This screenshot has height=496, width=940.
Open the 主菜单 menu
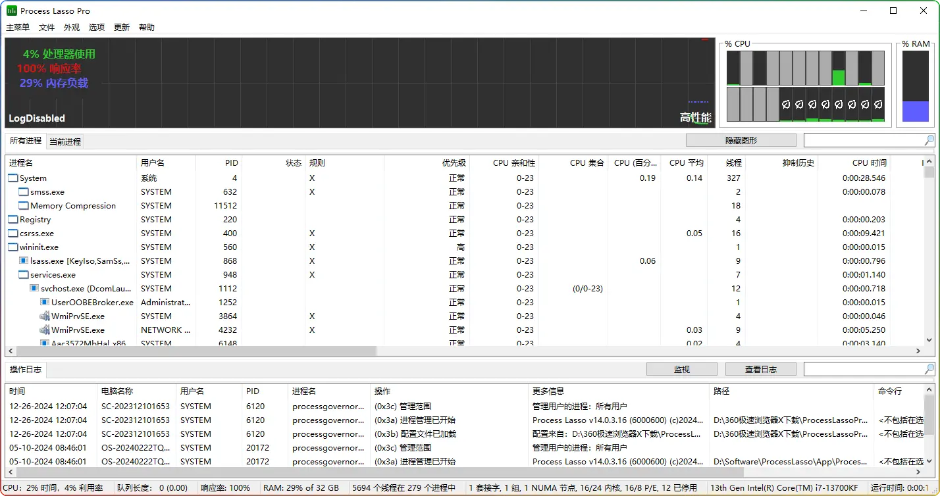(x=18, y=28)
